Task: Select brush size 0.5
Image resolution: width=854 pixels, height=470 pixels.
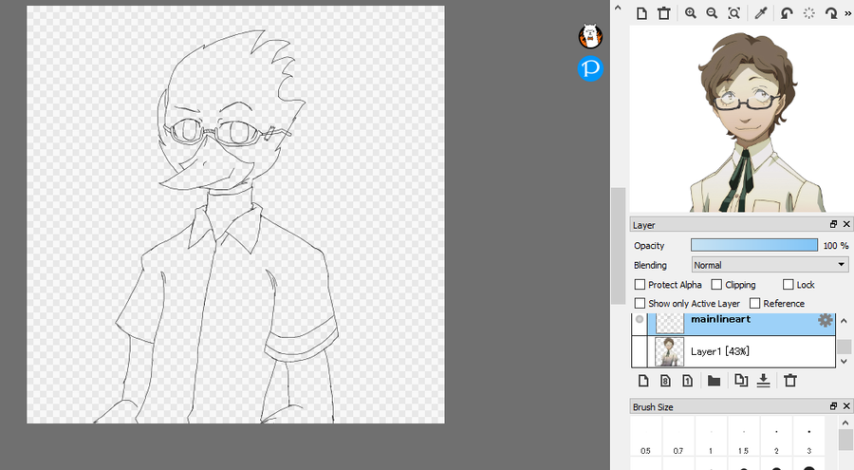Action: click(646, 438)
